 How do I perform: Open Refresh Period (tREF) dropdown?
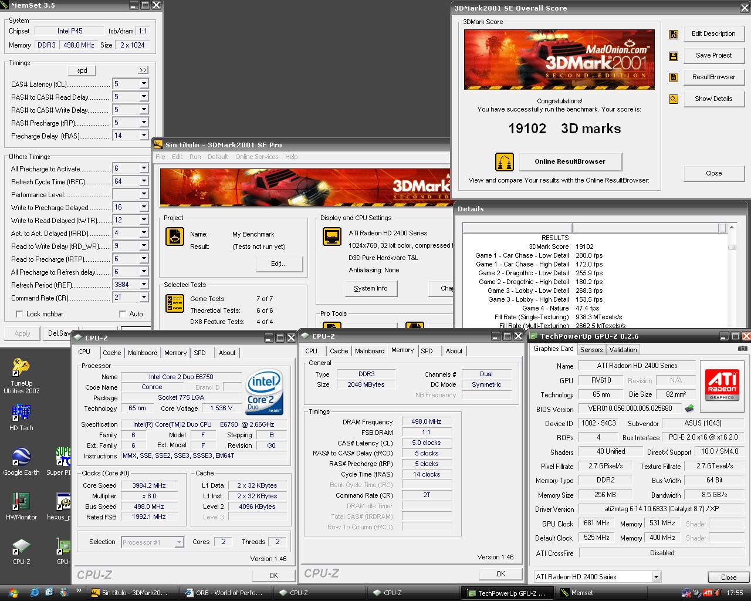click(x=144, y=285)
